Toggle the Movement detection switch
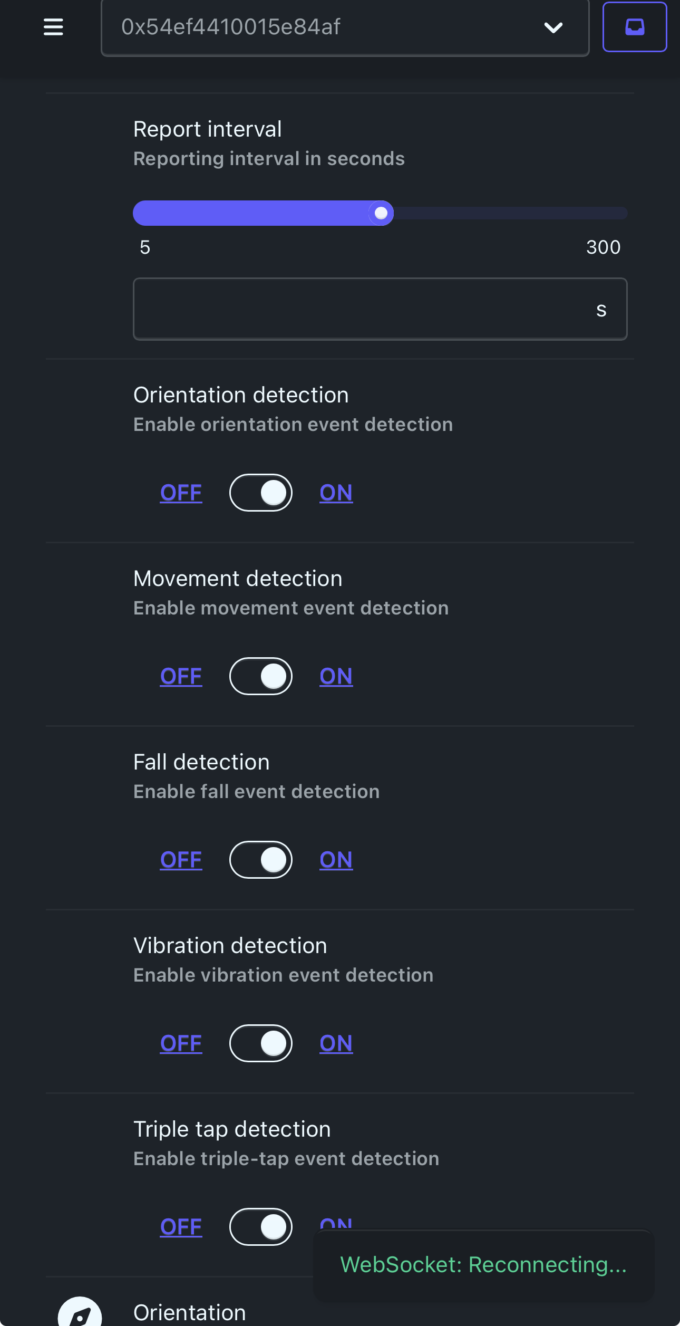Viewport: 680px width, 1326px height. pyautogui.click(x=261, y=676)
